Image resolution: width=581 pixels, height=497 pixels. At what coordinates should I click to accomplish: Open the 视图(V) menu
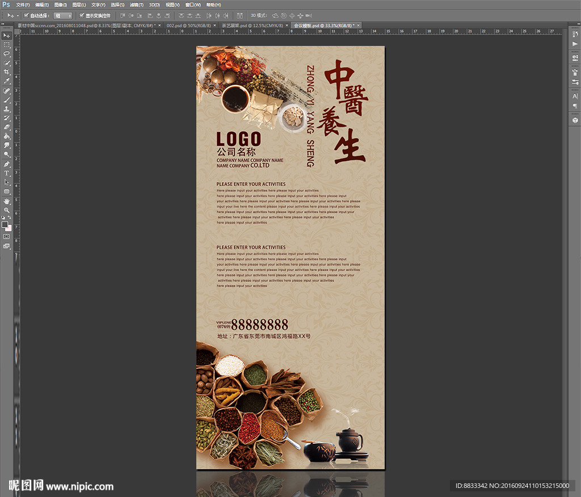[172, 5]
